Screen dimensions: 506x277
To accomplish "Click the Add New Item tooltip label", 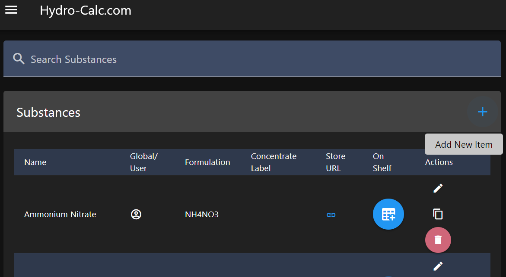I will coord(463,144).
